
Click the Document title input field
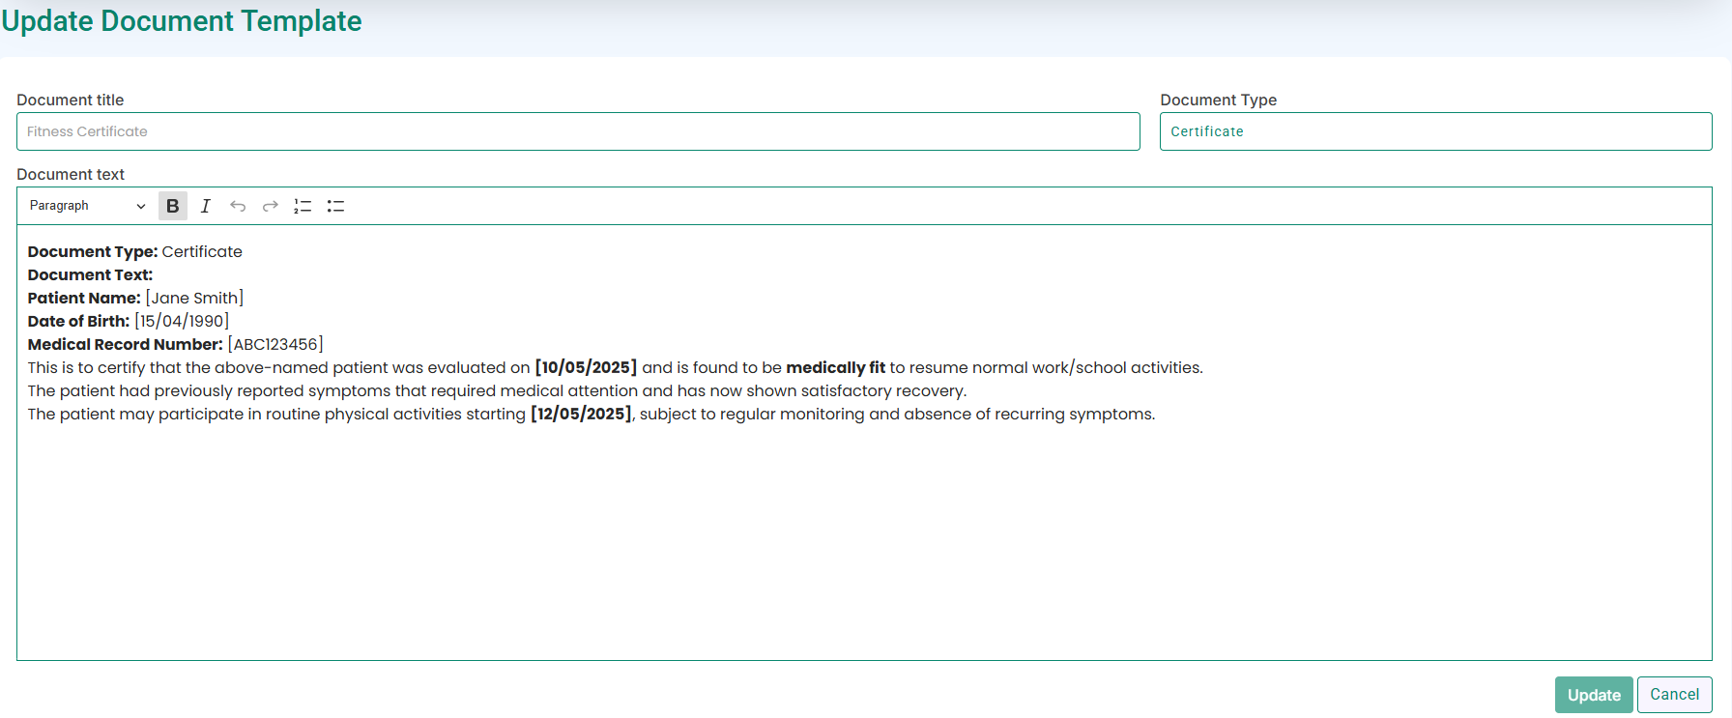pos(578,131)
